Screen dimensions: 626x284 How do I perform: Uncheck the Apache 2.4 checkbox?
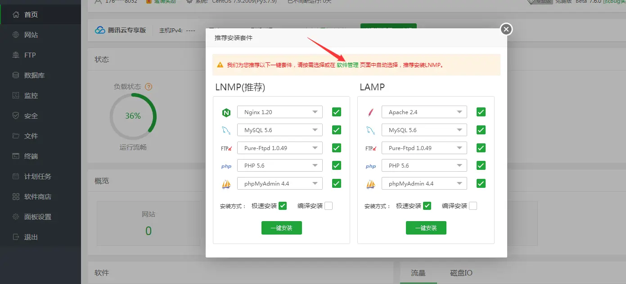pyautogui.click(x=481, y=112)
